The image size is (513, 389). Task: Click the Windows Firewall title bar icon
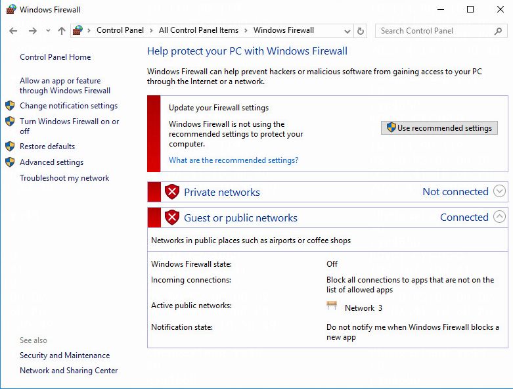point(11,9)
